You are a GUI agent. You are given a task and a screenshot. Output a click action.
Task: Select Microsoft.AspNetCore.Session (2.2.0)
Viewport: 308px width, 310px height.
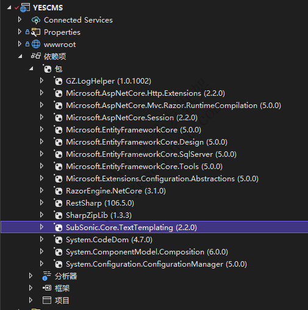(132, 118)
